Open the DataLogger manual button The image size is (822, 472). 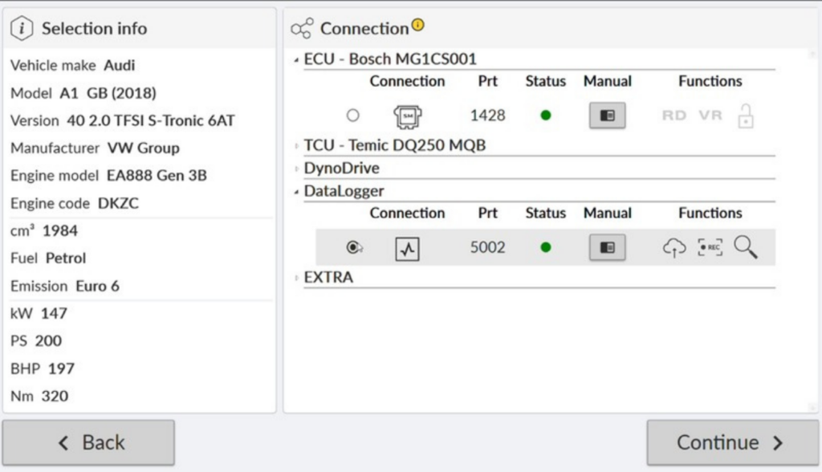tap(607, 248)
